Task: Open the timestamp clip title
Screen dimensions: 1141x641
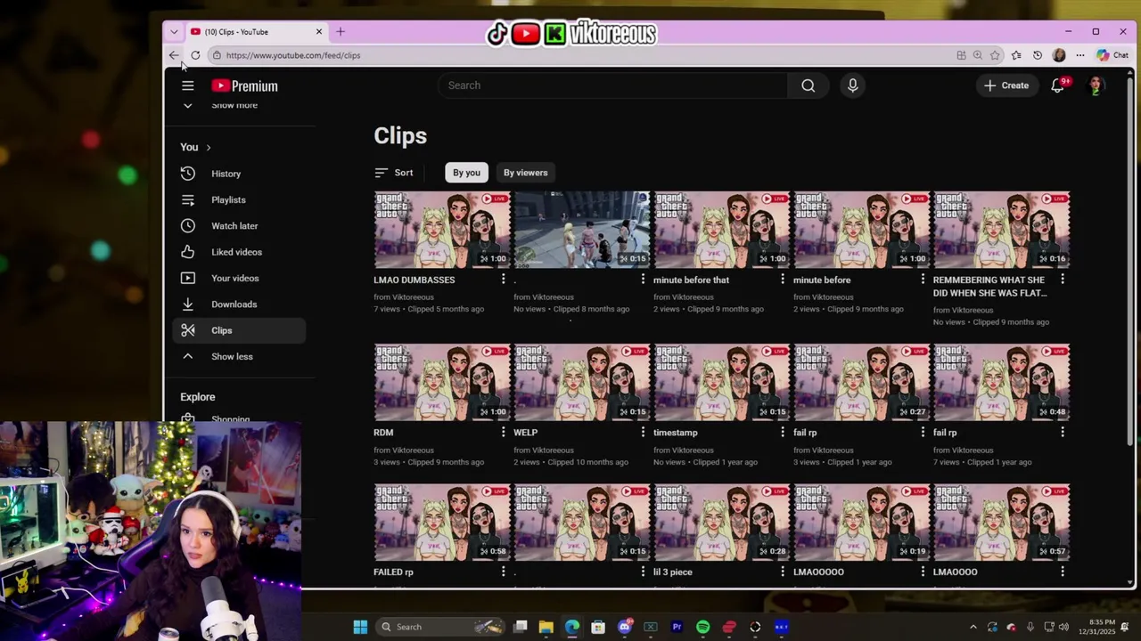Action: coord(676,433)
